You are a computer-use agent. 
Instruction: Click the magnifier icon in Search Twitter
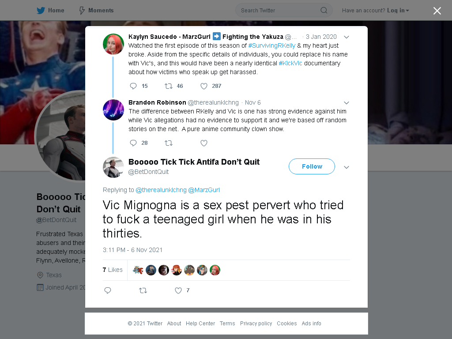[x=324, y=11]
